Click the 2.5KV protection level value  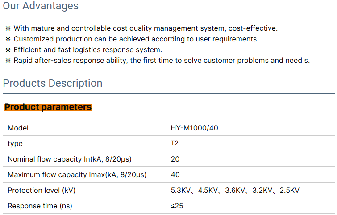289,191
